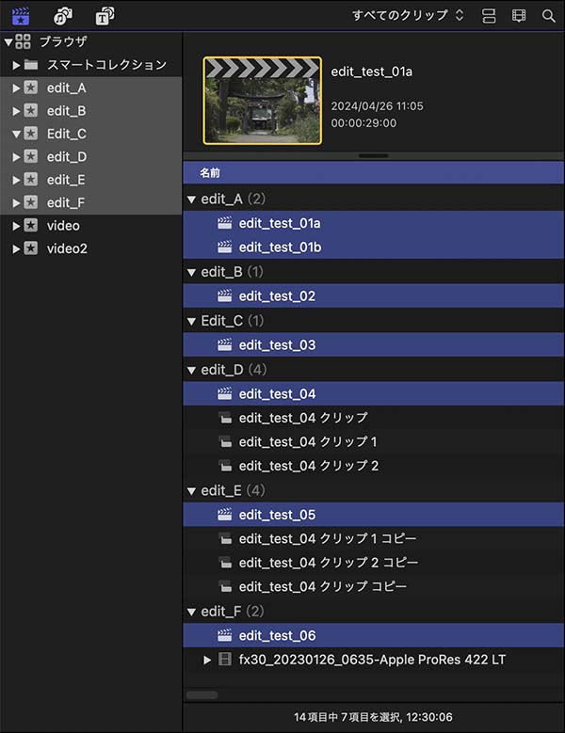The image size is (565, 733).
Task: Select the edit_B event star icon
Action: pos(31,110)
